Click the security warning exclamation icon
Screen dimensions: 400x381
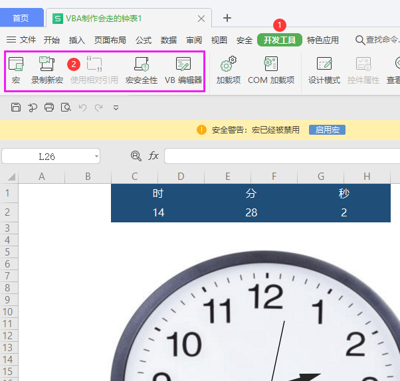[x=201, y=129]
